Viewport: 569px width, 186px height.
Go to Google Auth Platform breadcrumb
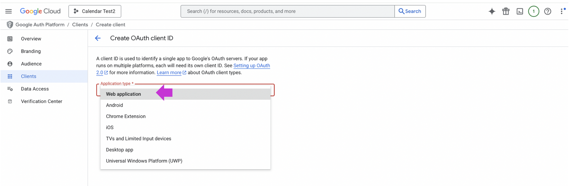(40, 25)
